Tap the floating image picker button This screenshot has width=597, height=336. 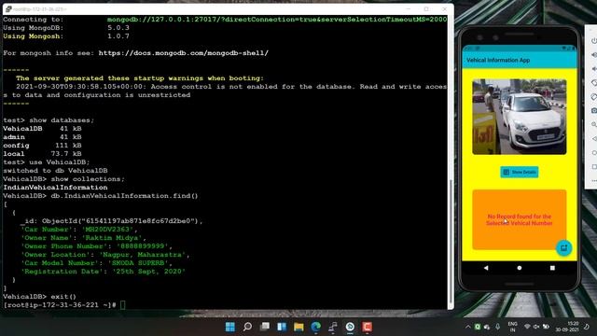[x=563, y=248]
